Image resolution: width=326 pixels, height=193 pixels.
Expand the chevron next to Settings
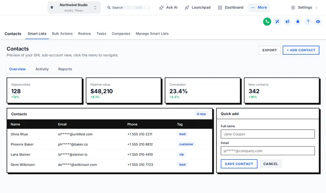pyautogui.click(x=317, y=7)
